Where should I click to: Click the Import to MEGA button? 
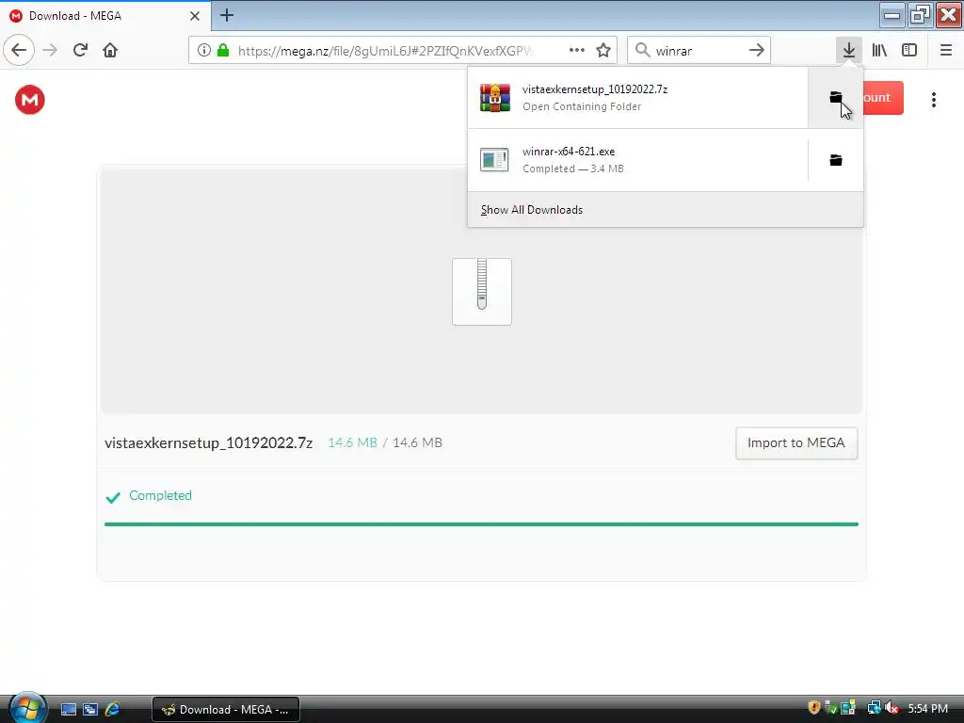click(796, 442)
